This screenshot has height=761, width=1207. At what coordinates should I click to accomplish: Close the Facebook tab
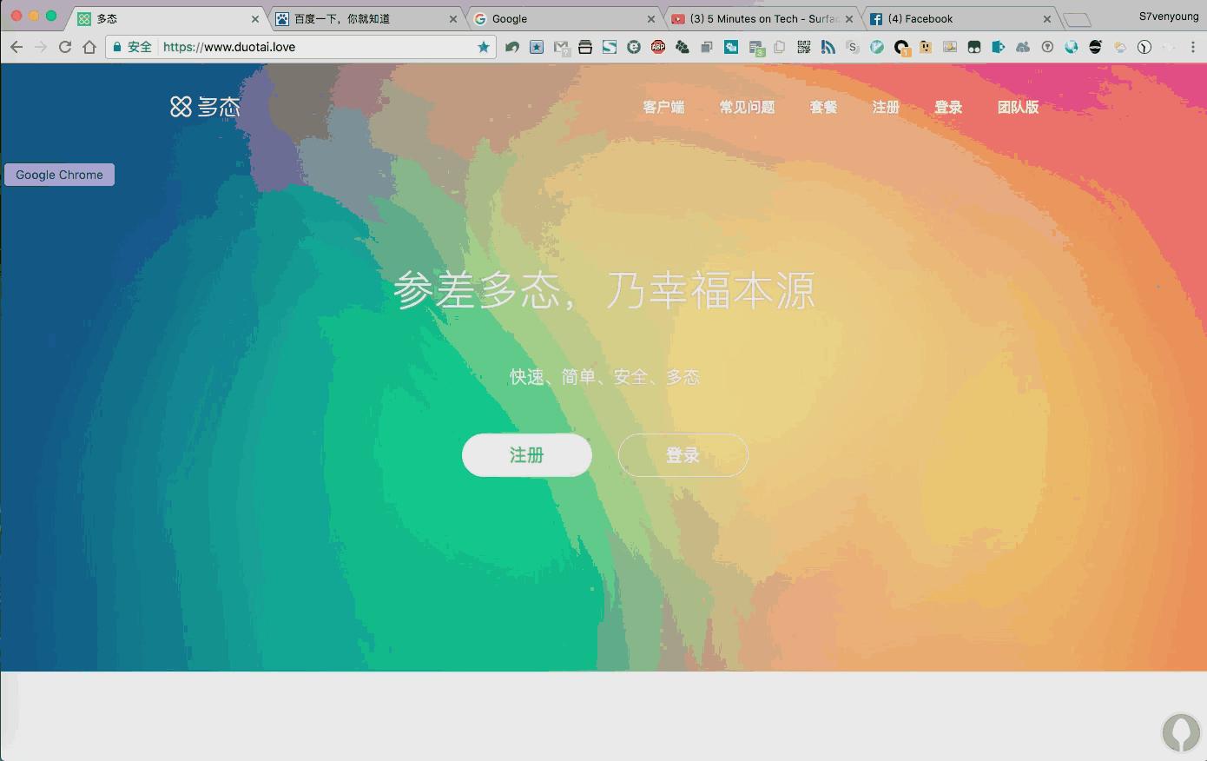tap(1047, 18)
